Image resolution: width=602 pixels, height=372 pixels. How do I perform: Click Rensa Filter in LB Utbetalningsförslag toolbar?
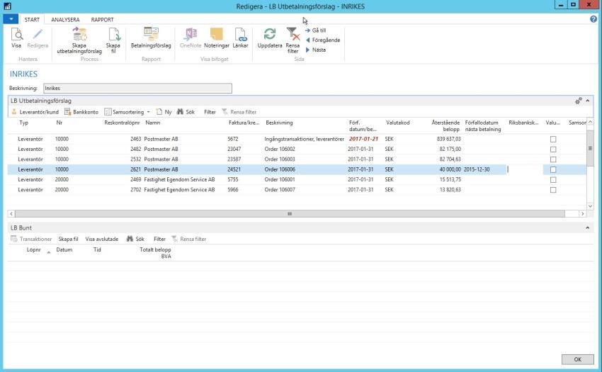239,112
